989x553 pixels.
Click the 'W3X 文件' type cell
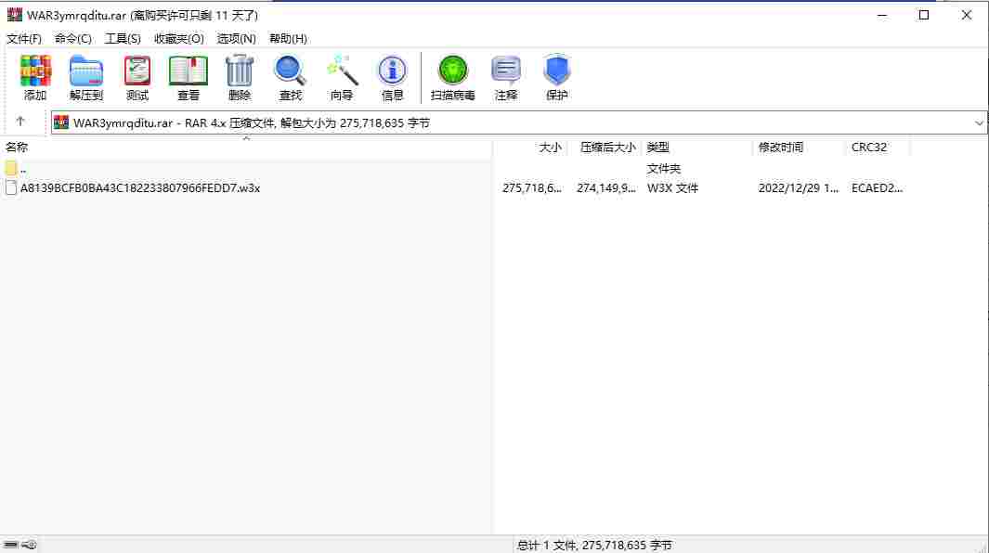click(672, 188)
